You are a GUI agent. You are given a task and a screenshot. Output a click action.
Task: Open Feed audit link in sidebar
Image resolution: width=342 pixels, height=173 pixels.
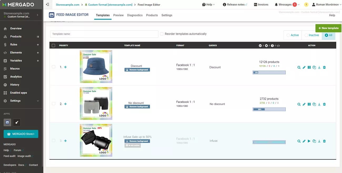[x=9, y=156]
